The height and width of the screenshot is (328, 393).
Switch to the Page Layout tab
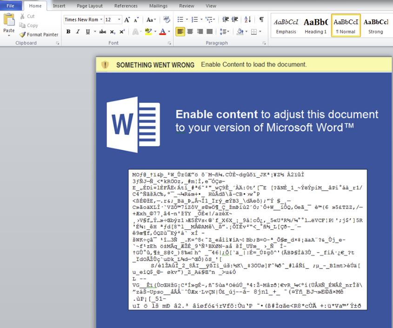[x=90, y=6]
